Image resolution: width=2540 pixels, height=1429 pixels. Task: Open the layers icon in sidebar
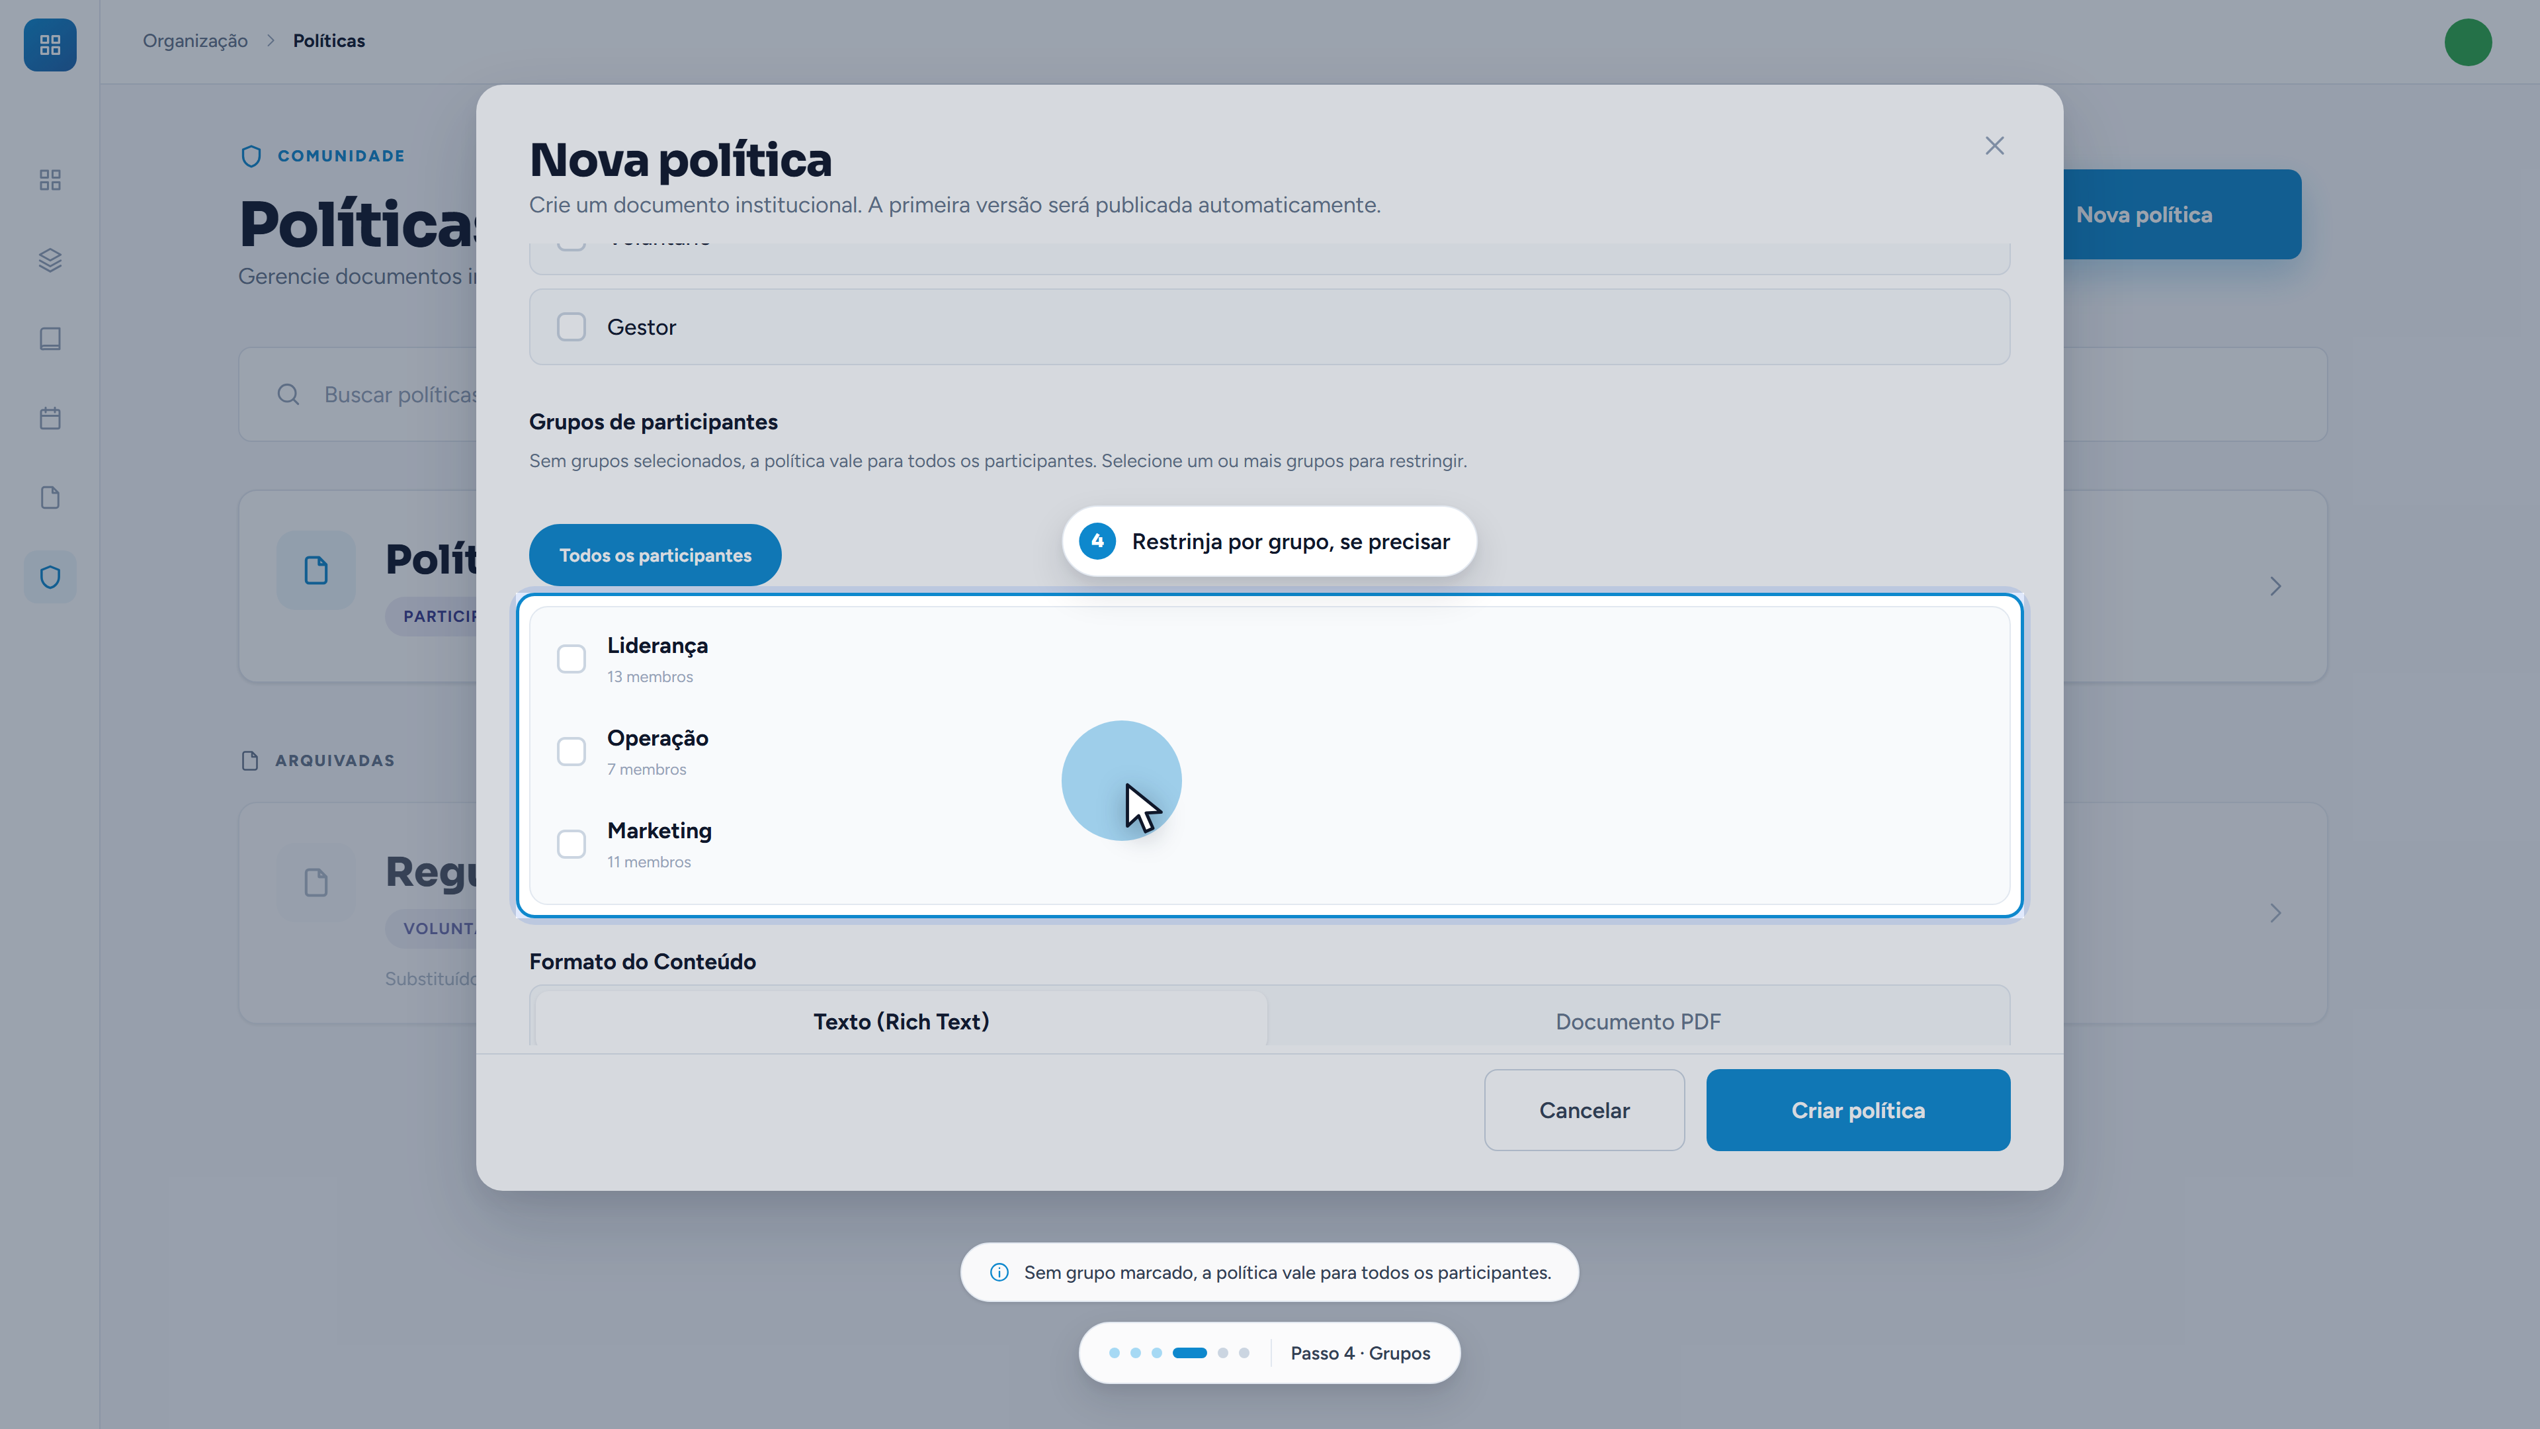(x=50, y=259)
